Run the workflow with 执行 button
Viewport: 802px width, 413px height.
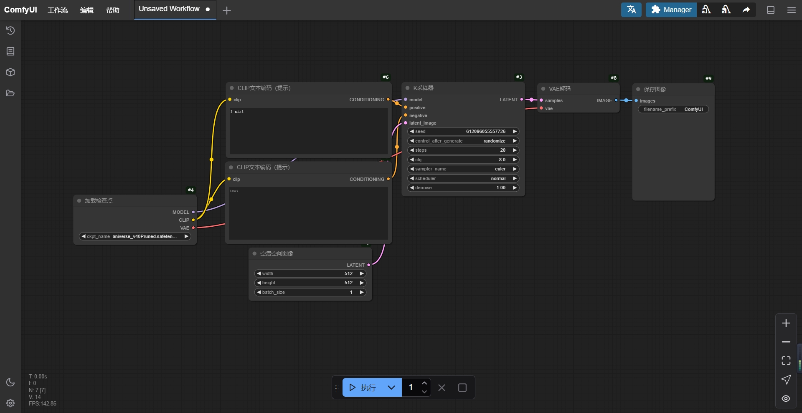[362, 388]
